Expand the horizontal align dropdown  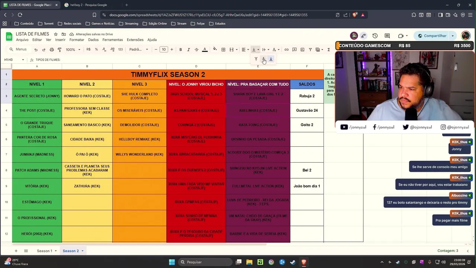(x=245, y=50)
